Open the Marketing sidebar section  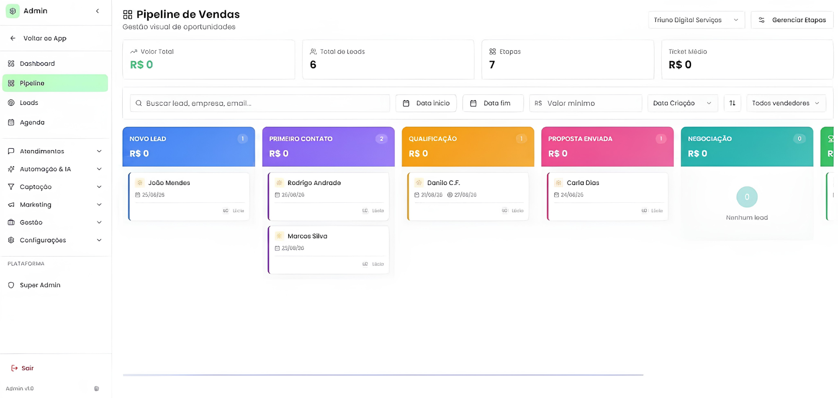(x=55, y=204)
